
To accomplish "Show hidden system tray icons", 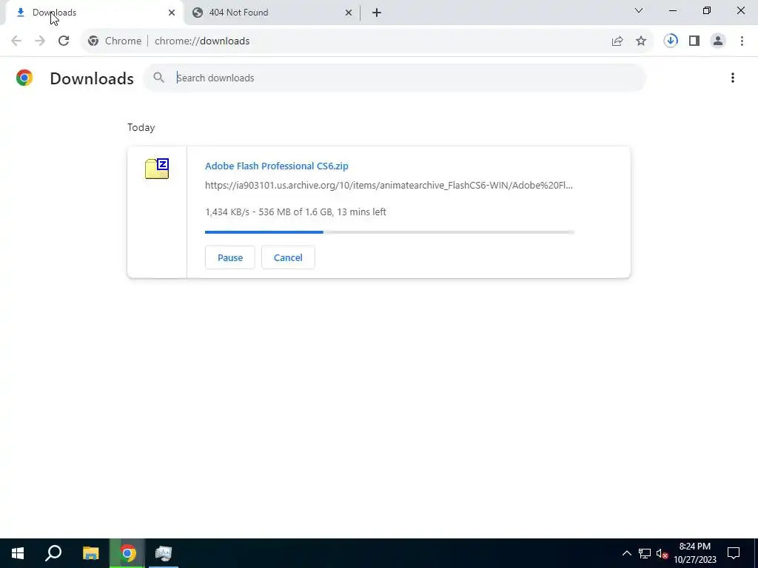I will (626, 553).
